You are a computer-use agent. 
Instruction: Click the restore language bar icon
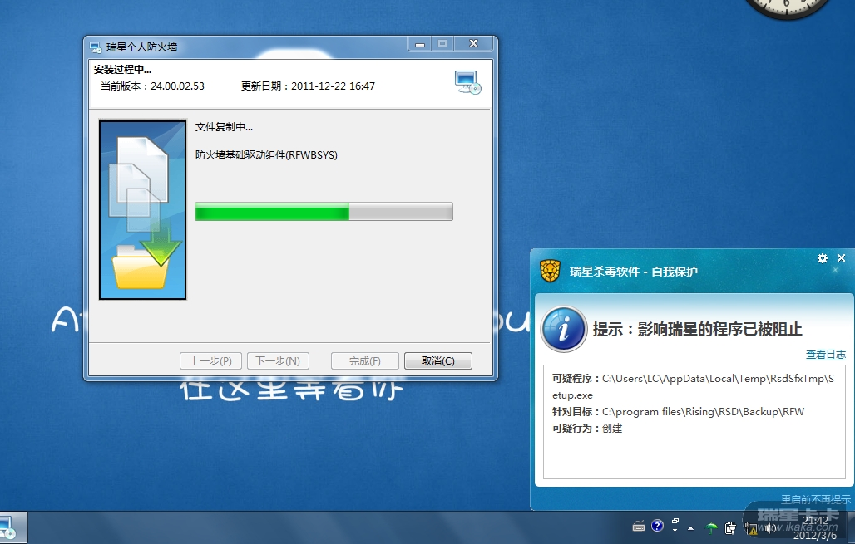pos(675,521)
